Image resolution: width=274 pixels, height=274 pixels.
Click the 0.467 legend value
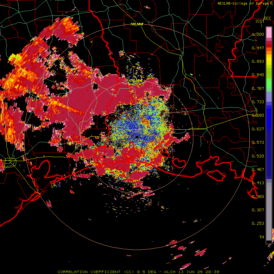(x=258, y=170)
